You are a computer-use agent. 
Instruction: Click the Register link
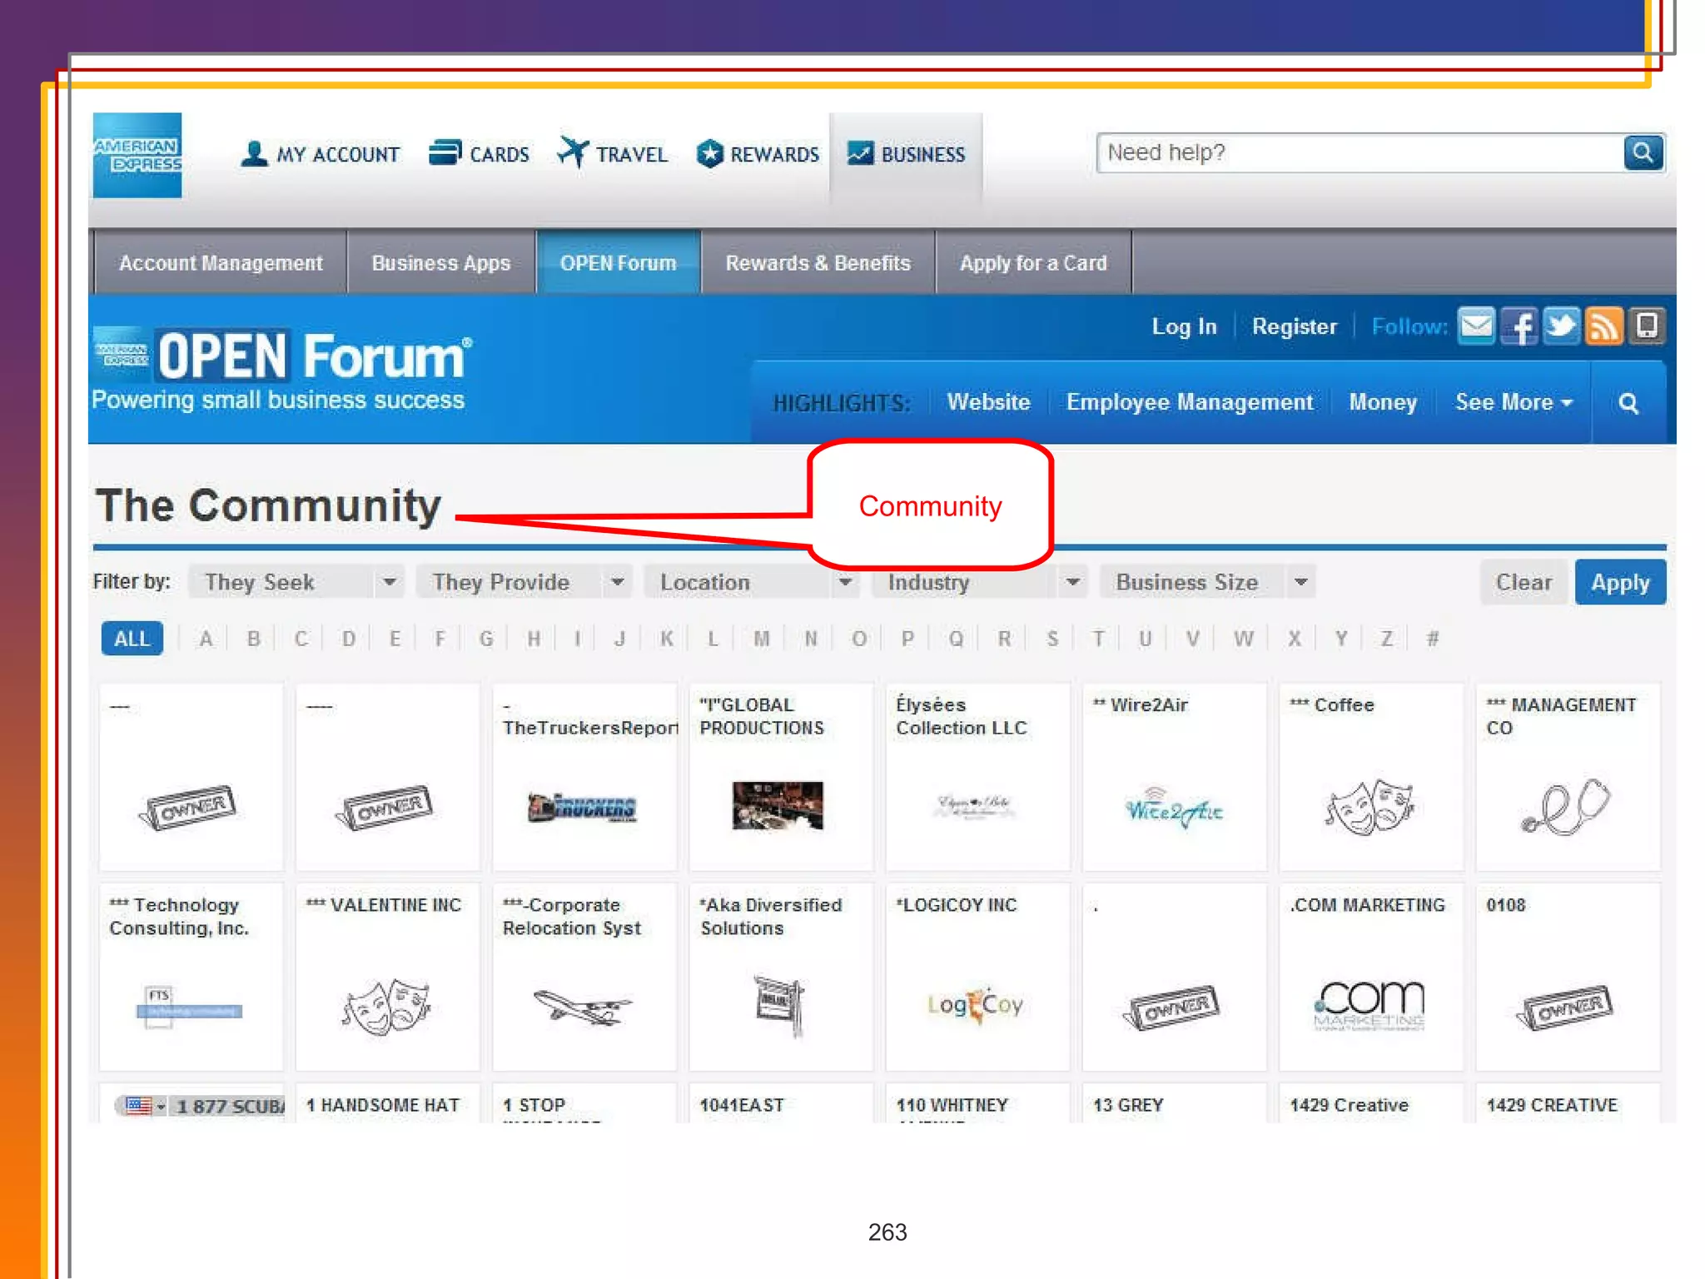tap(1294, 326)
